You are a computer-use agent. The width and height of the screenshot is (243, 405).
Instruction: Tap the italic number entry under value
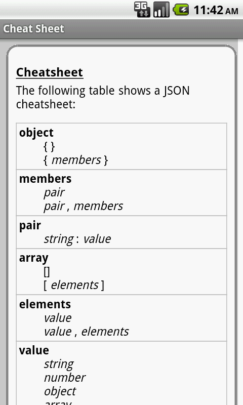point(65,378)
